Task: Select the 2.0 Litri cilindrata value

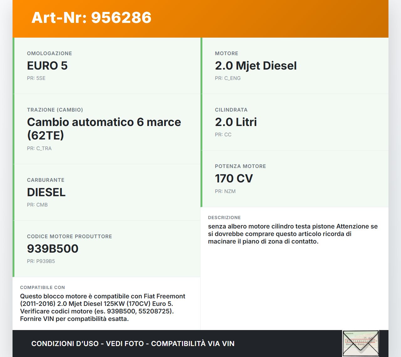Action: 236,122
